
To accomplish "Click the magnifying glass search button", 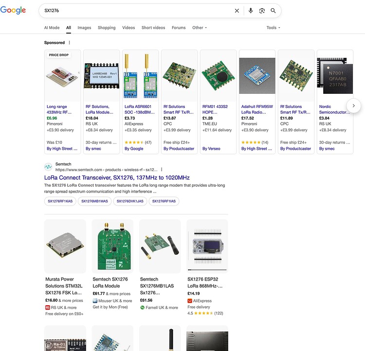I will click(x=274, y=11).
